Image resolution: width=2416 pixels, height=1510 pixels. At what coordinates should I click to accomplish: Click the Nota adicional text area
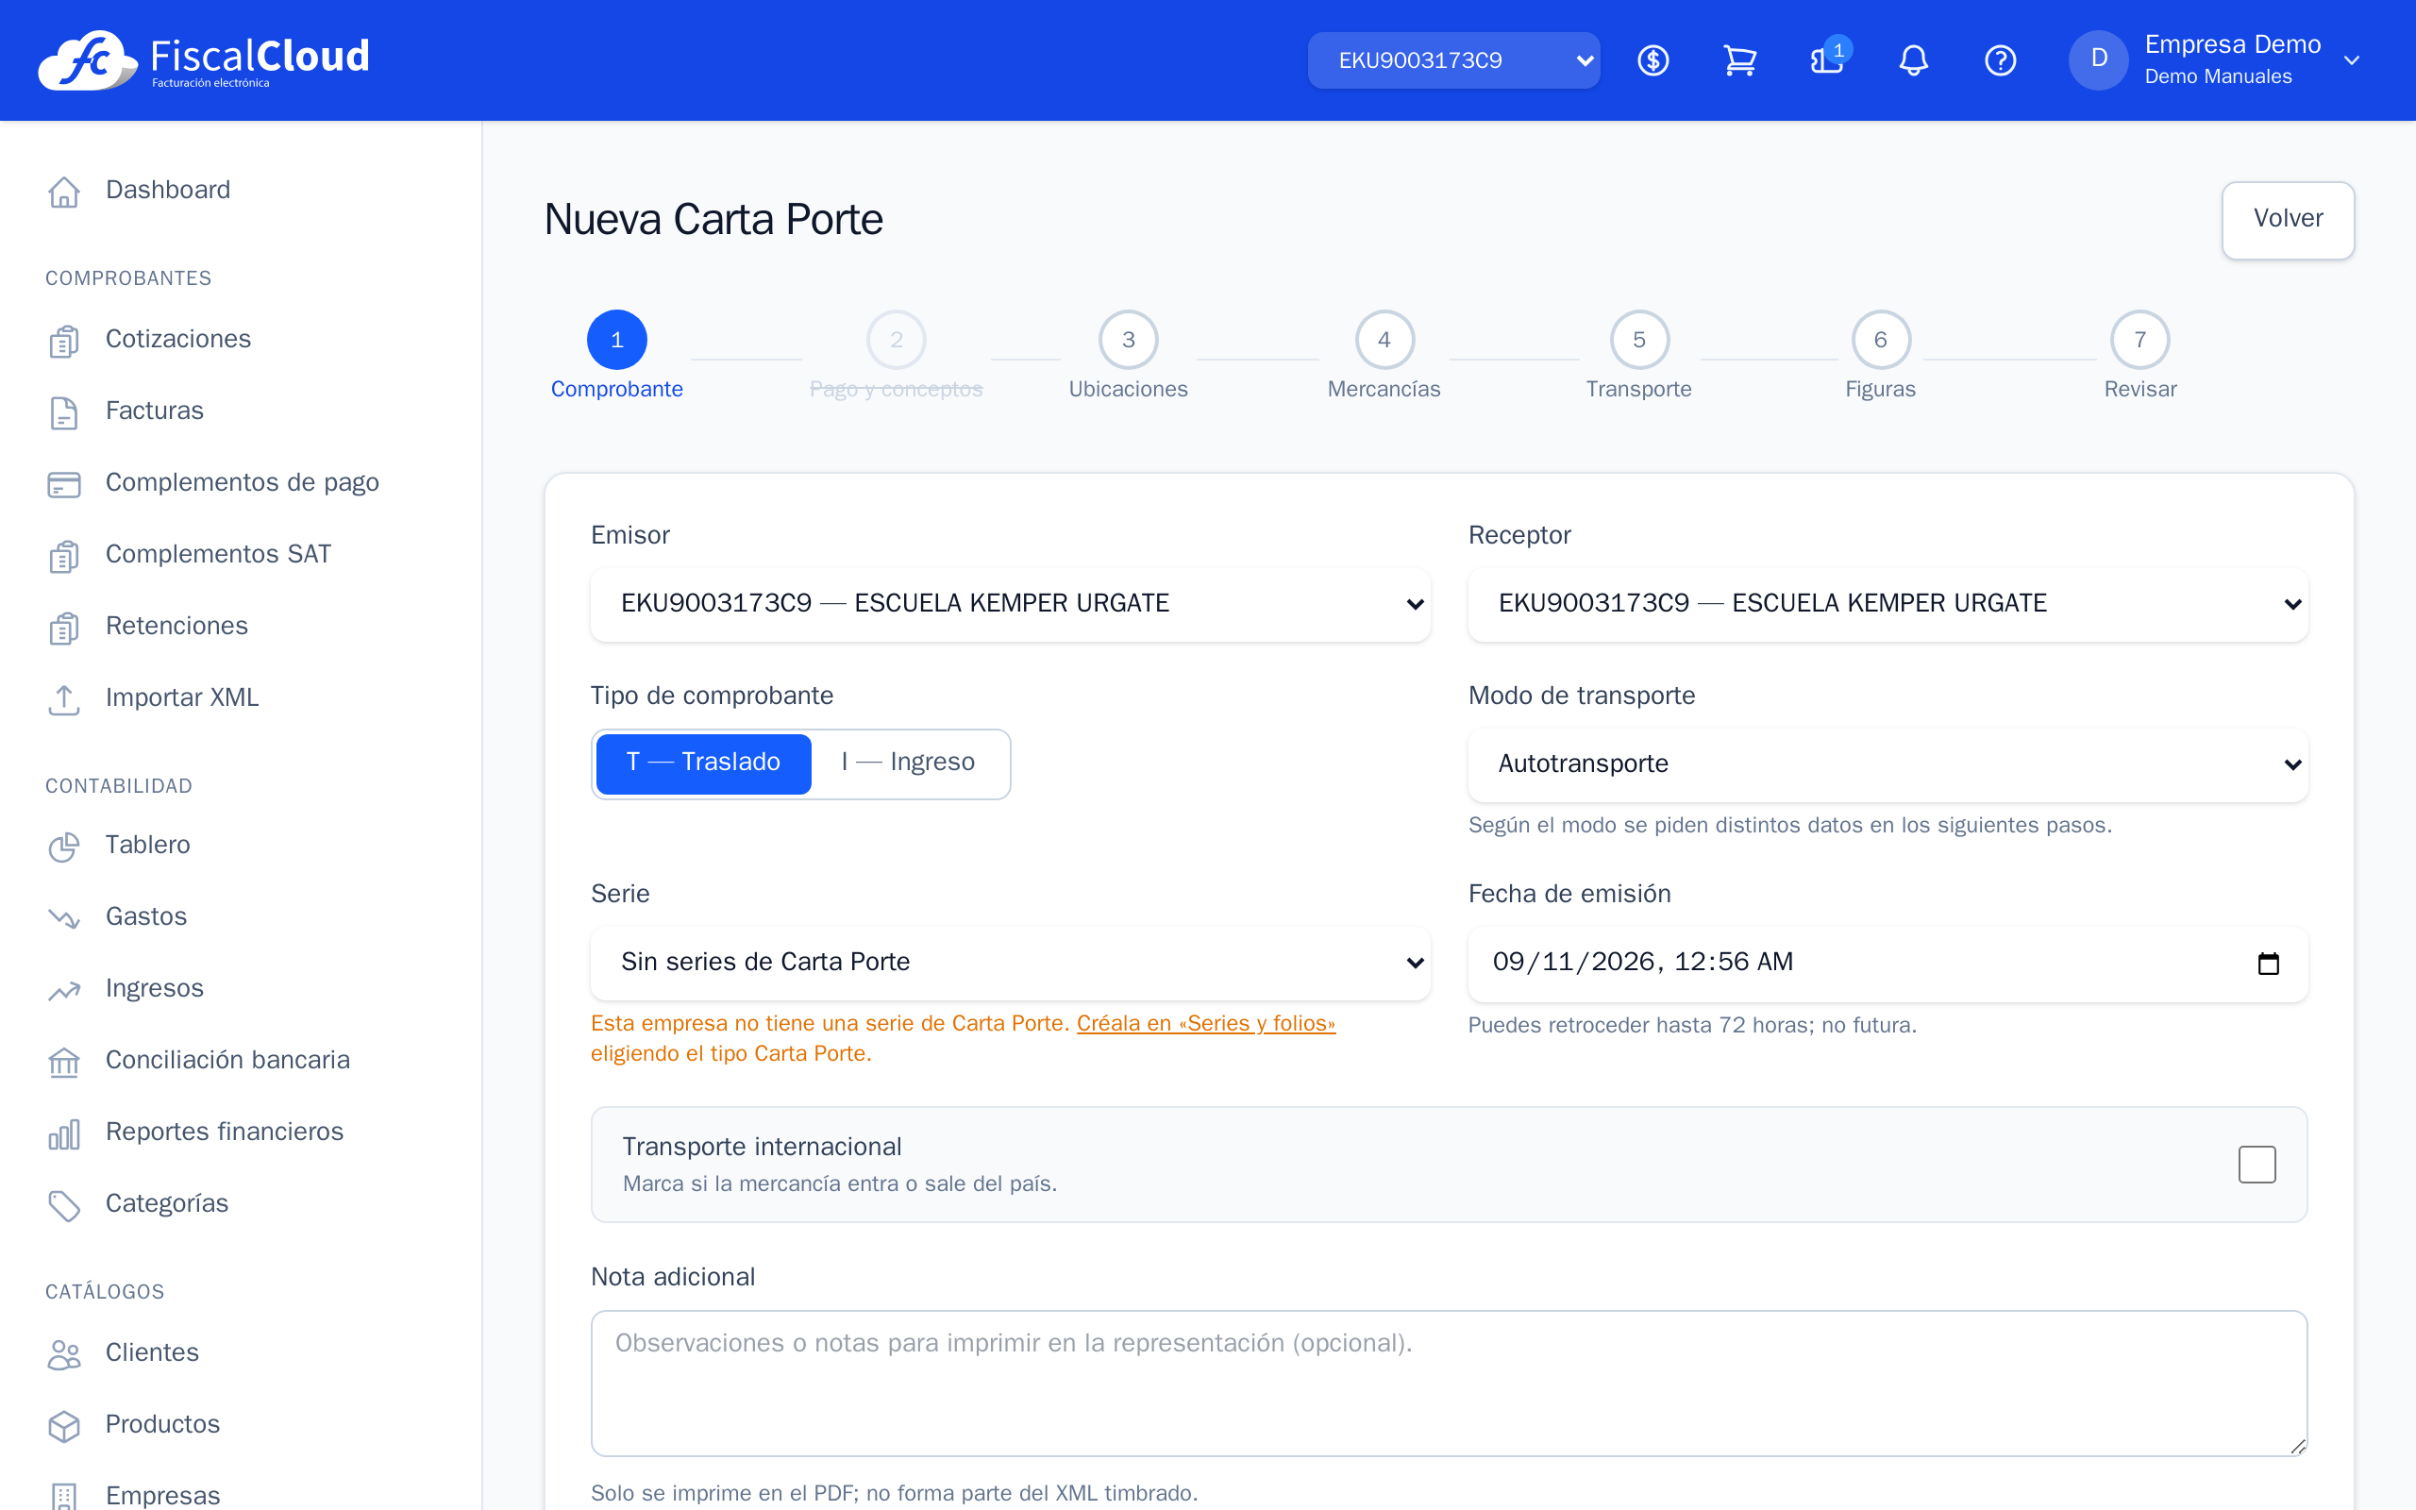(x=1449, y=1383)
